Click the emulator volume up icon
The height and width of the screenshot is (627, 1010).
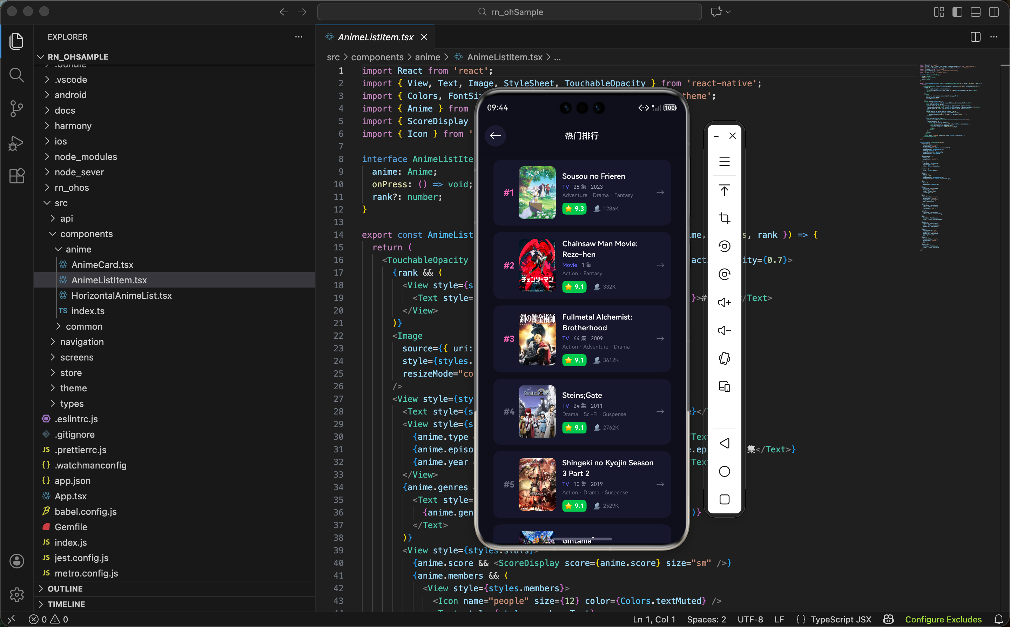click(x=724, y=302)
